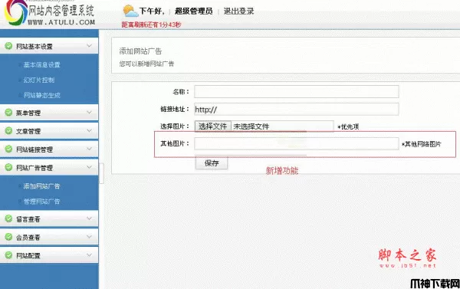Click the colorful site logo icon

[x=15, y=12]
